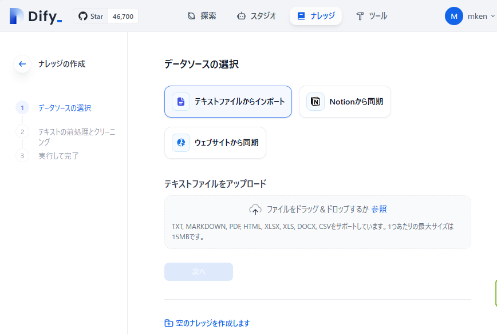Image resolution: width=497 pixels, height=334 pixels.
Task: Click the 46,700 star count badge
Action: (x=122, y=16)
